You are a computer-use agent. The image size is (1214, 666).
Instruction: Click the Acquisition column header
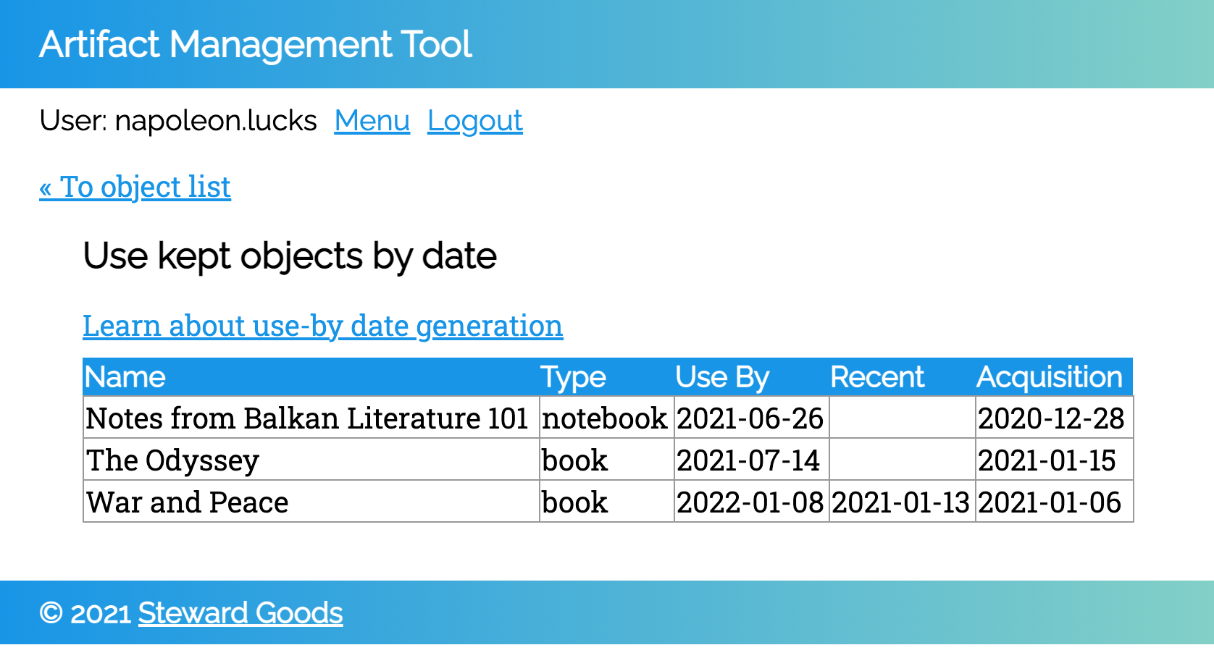click(x=1049, y=377)
